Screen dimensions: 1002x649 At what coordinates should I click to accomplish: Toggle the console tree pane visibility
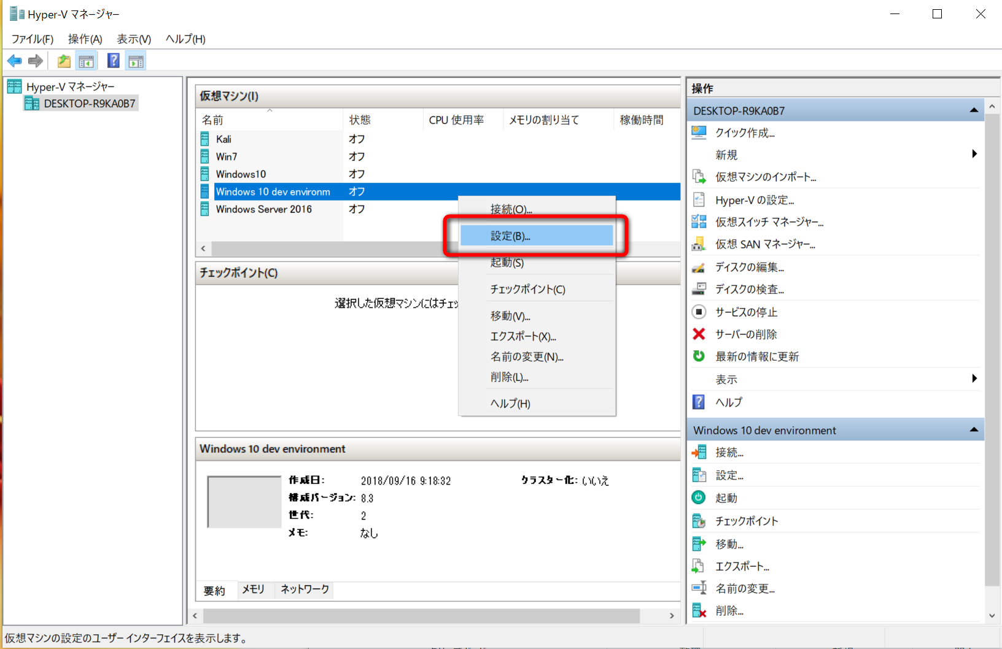tap(86, 60)
